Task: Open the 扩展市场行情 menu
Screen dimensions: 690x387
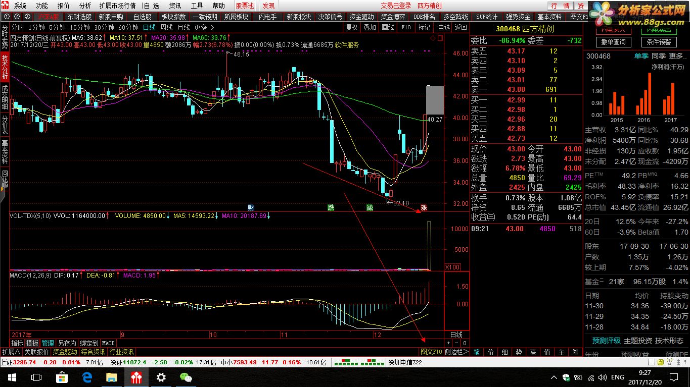Action: 117,6
